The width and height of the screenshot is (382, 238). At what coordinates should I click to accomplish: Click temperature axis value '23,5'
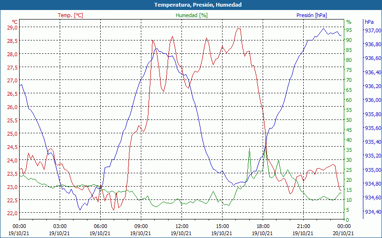coord(12,174)
